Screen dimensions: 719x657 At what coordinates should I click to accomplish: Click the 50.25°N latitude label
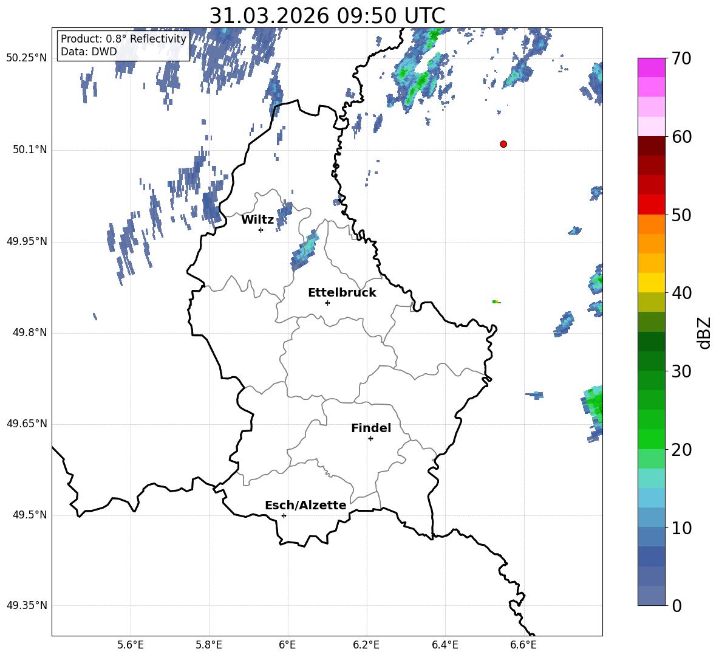27,58
